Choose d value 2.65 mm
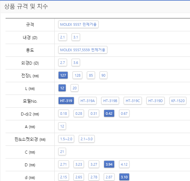The image size is (190, 181). click(x=79, y=177)
